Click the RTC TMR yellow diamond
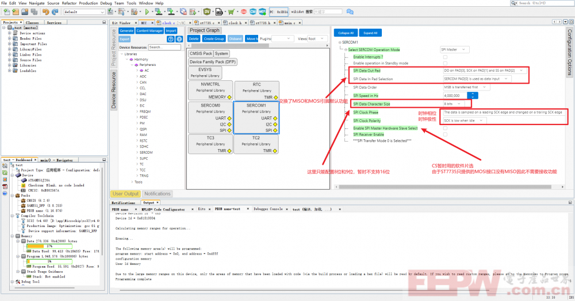This screenshot has width=575, height=301. (x=276, y=97)
